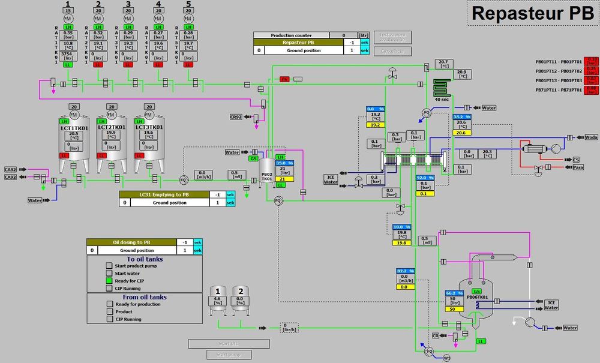The image size is (600, 363).
Task: Toggle Ready for production checkbox
Action: point(110,304)
